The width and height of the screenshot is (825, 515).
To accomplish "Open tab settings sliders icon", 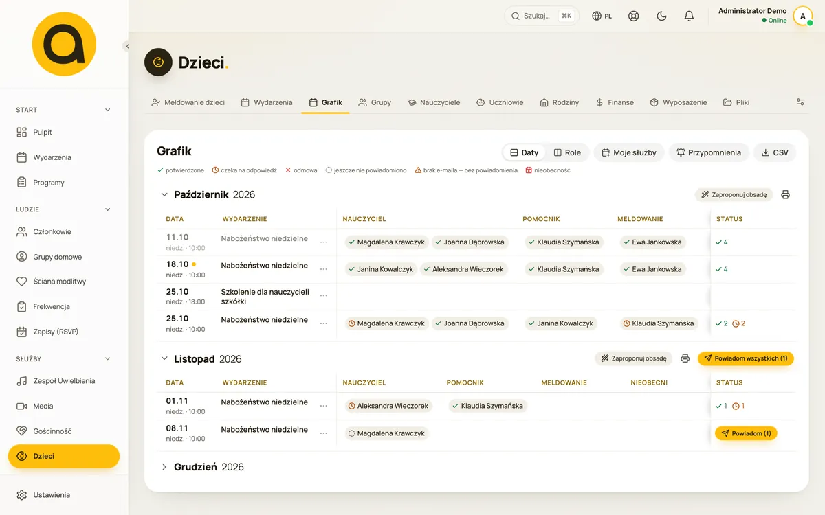I will (800, 102).
